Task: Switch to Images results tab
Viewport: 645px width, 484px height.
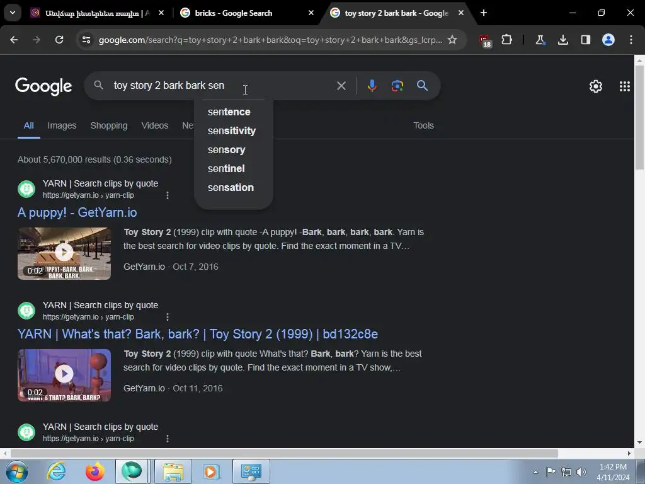Action: (x=62, y=125)
